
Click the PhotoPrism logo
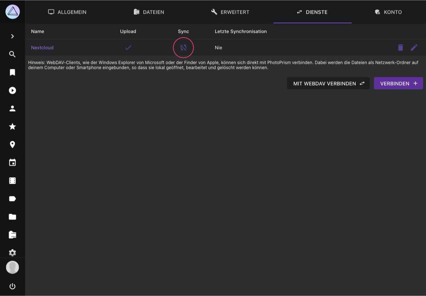[13, 12]
